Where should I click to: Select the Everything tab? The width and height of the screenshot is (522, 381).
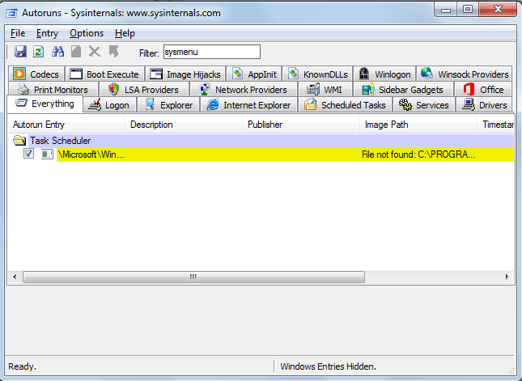point(45,104)
